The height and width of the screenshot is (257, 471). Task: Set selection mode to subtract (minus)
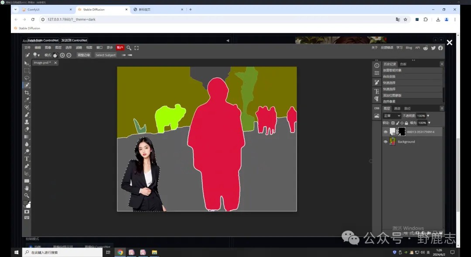[69, 55]
